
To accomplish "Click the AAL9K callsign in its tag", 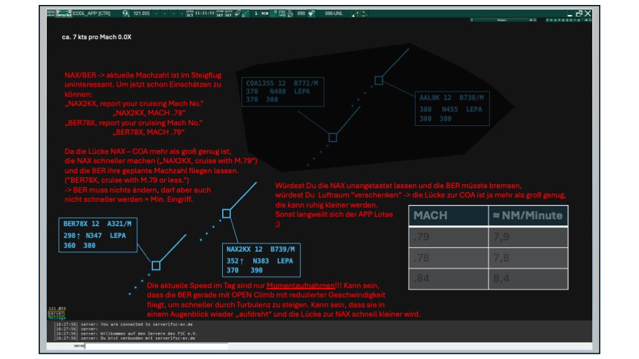I will tap(429, 98).
